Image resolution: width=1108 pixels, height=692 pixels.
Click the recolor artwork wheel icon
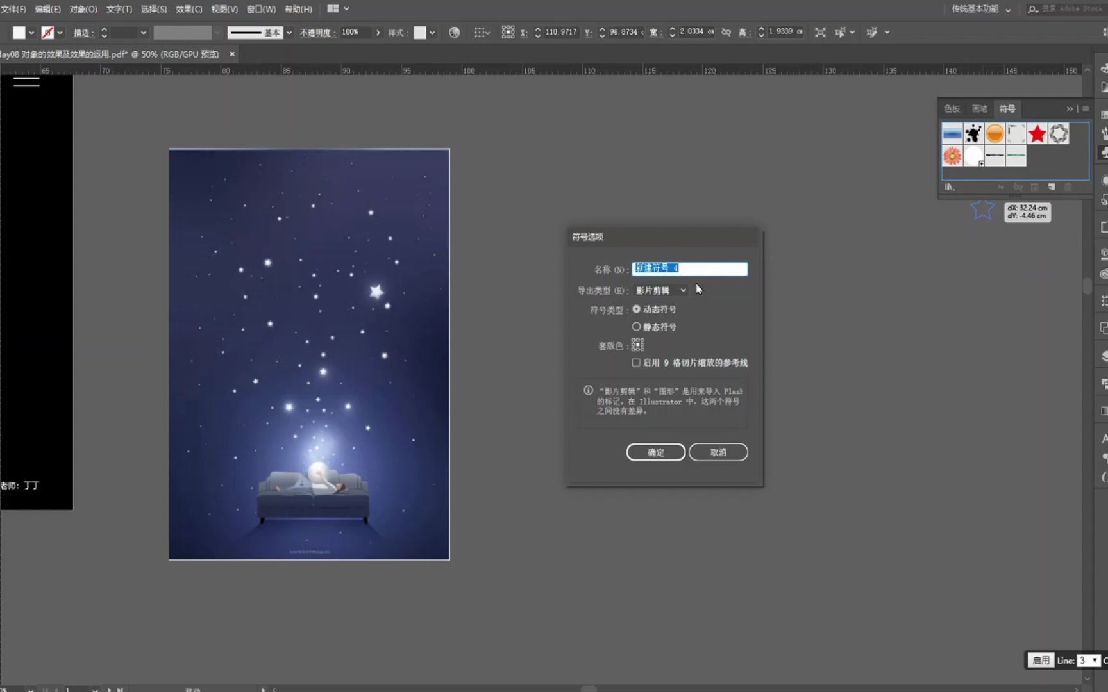454,32
